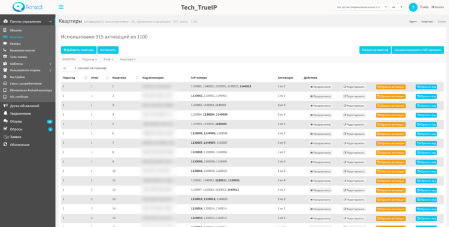Click Редактировать for apartment 3
This screenshot has height=227, width=449.
coord(354,106)
